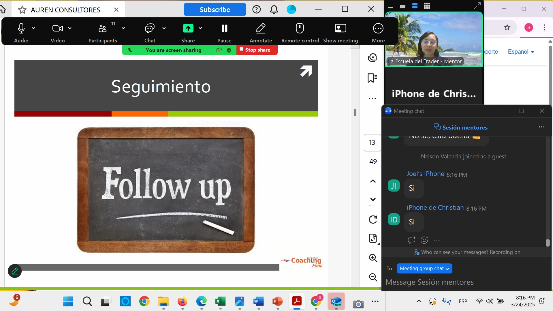Select the AUREN CONSULTORES tab
The height and width of the screenshot is (311, 553).
tap(65, 10)
